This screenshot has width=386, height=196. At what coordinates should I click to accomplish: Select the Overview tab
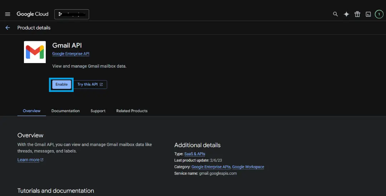[x=31, y=111]
